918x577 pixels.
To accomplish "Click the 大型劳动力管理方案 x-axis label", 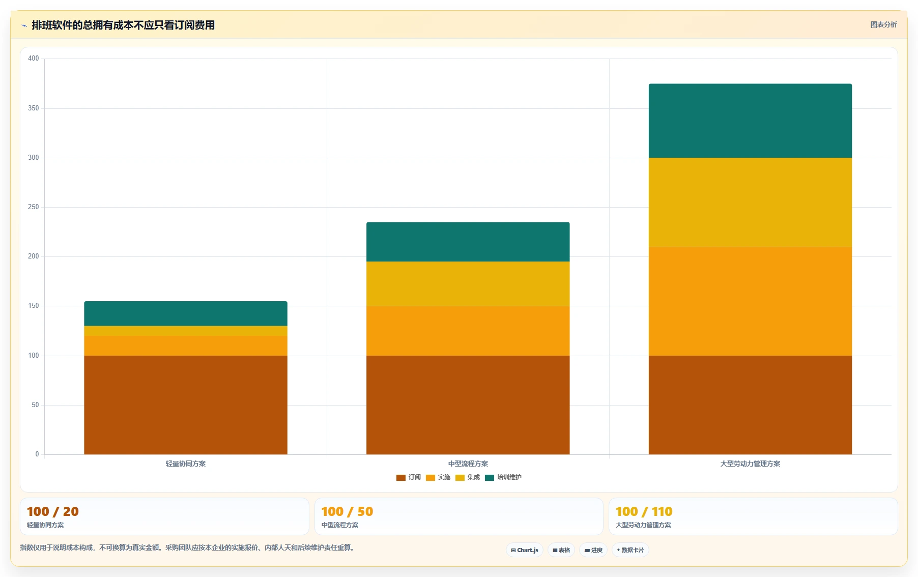I will (750, 464).
